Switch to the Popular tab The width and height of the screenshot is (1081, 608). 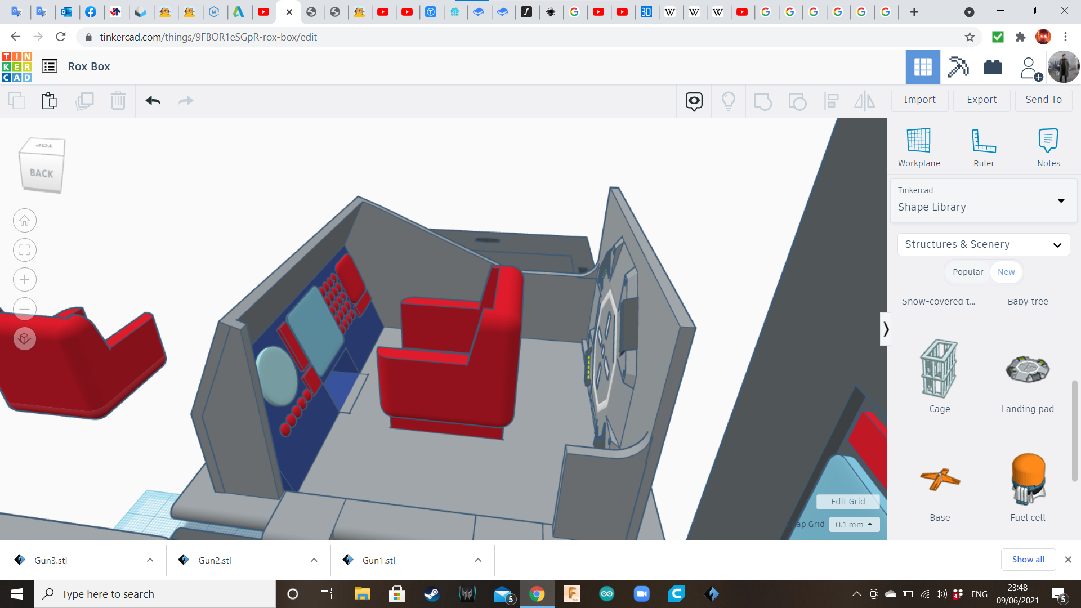[967, 272]
